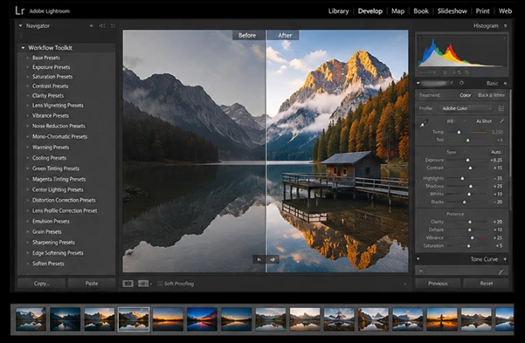Enable the Soft Proofing checkbox

coord(160,284)
